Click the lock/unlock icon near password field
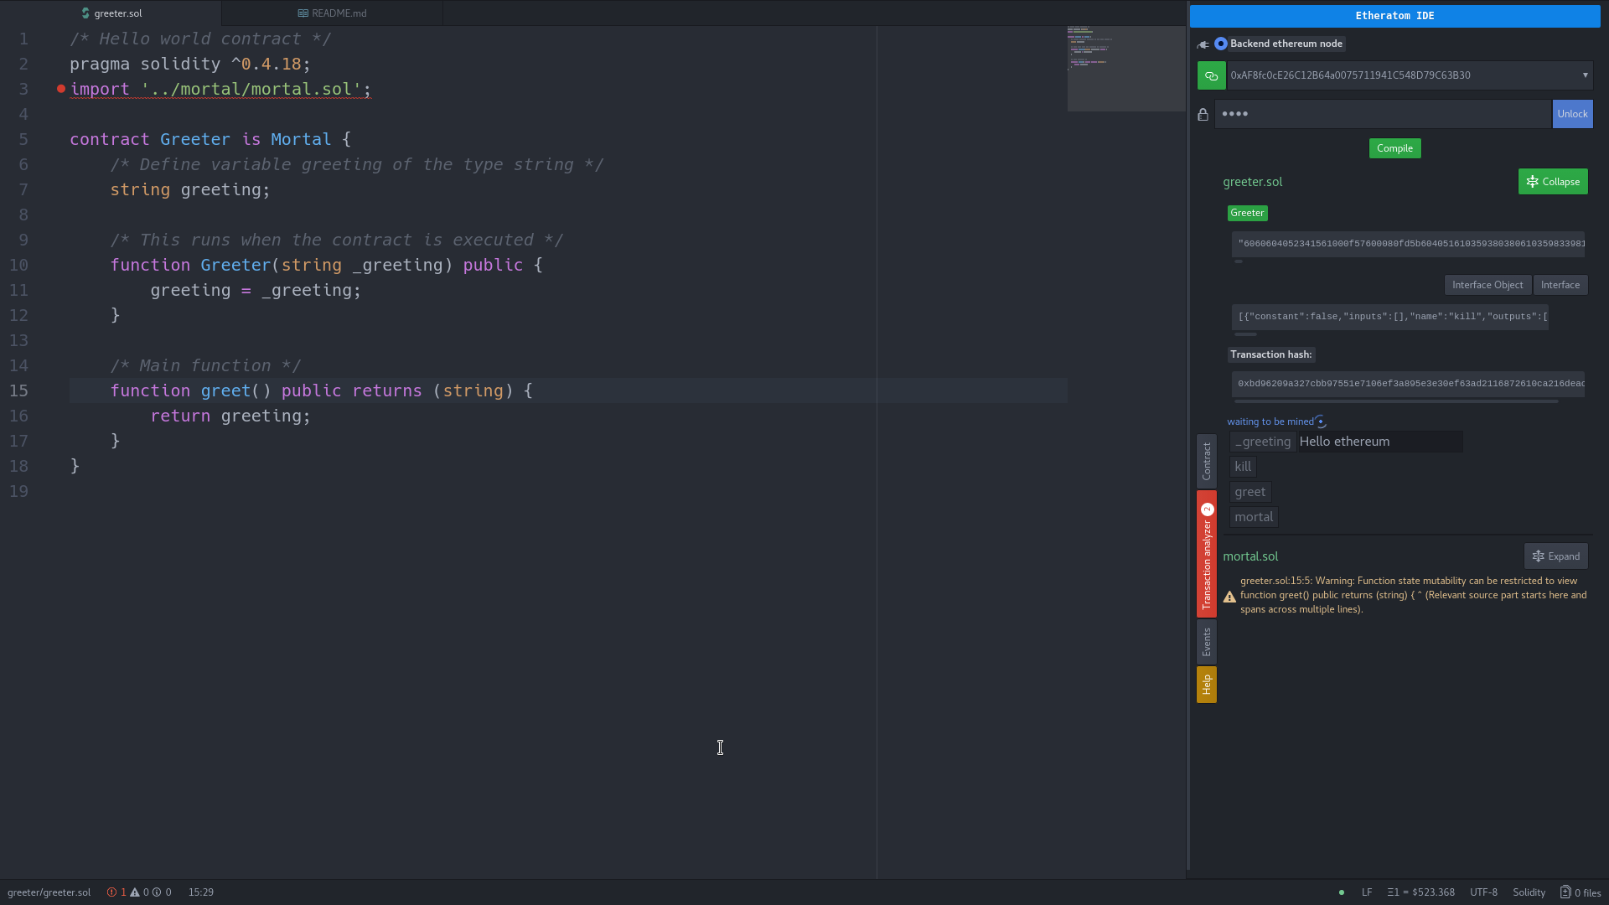Viewport: 1609px width, 905px height. [1203, 114]
